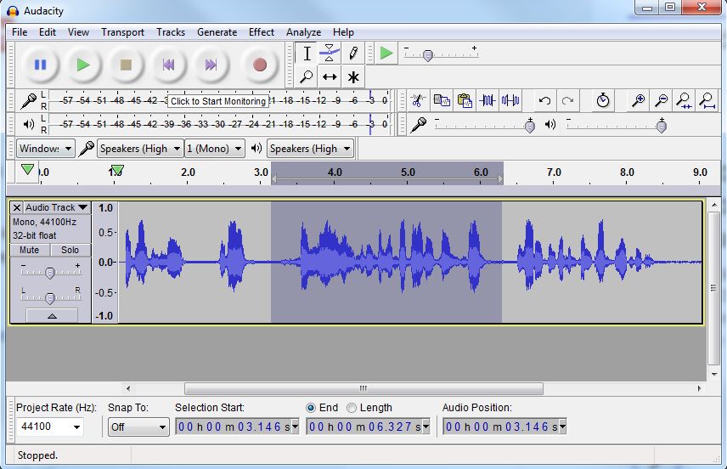Skip to Start of the track
This screenshot has height=469, width=727.
168,65
